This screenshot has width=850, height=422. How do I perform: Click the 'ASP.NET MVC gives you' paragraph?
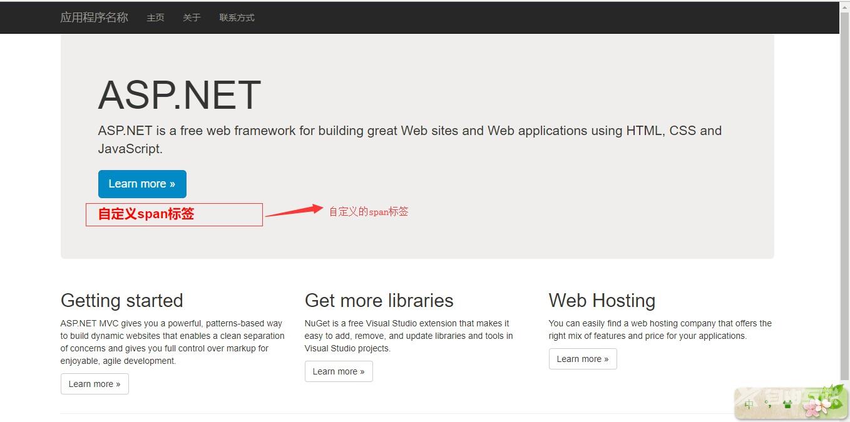(x=173, y=342)
